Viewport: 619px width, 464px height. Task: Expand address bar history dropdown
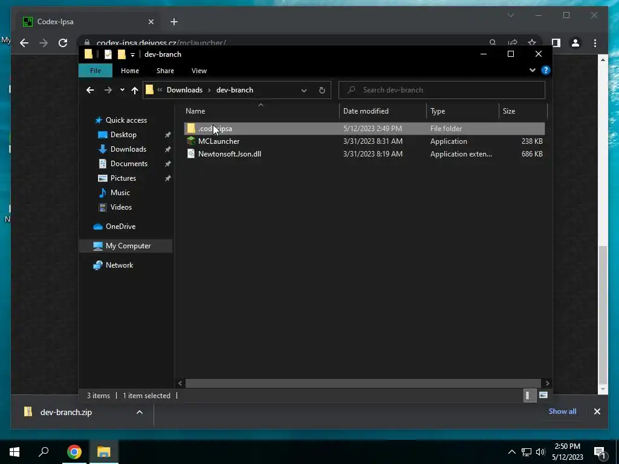point(304,91)
